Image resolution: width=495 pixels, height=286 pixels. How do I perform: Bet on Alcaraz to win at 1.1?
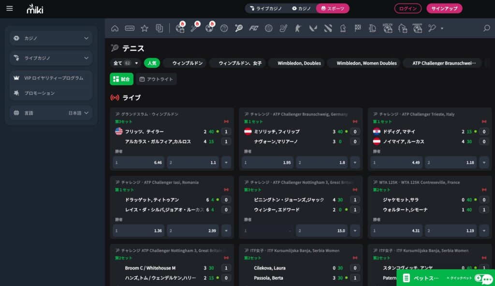(x=193, y=163)
